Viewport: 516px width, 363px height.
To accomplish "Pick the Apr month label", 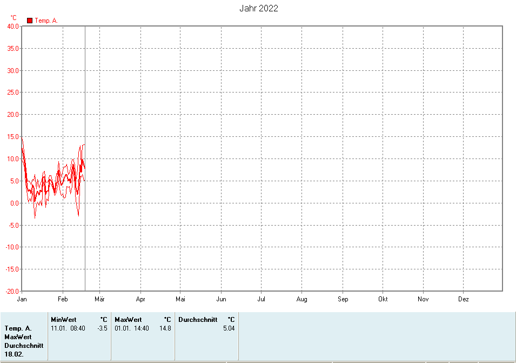I will click(140, 299).
